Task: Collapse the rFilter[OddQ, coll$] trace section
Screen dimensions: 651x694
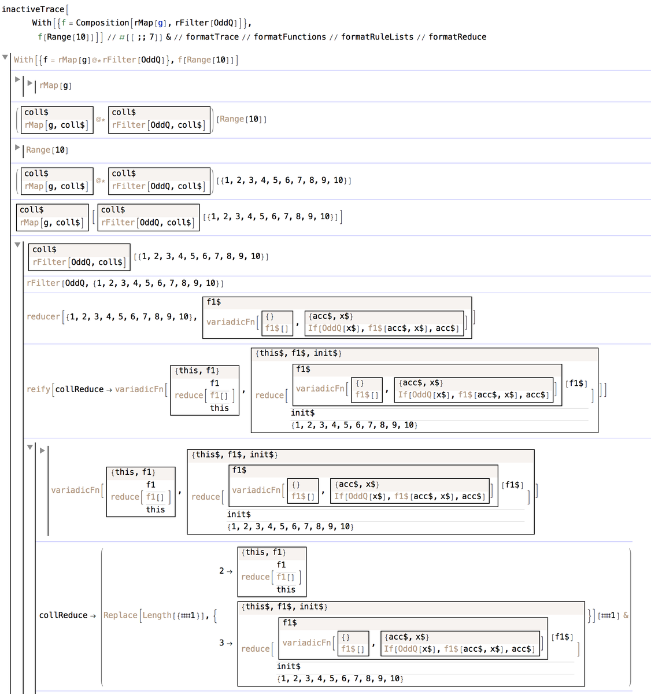Action: (17, 245)
